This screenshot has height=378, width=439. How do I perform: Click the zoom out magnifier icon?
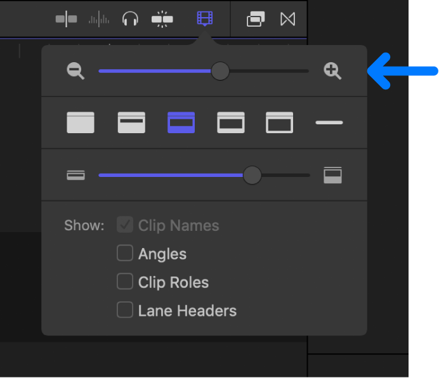(x=76, y=71)
